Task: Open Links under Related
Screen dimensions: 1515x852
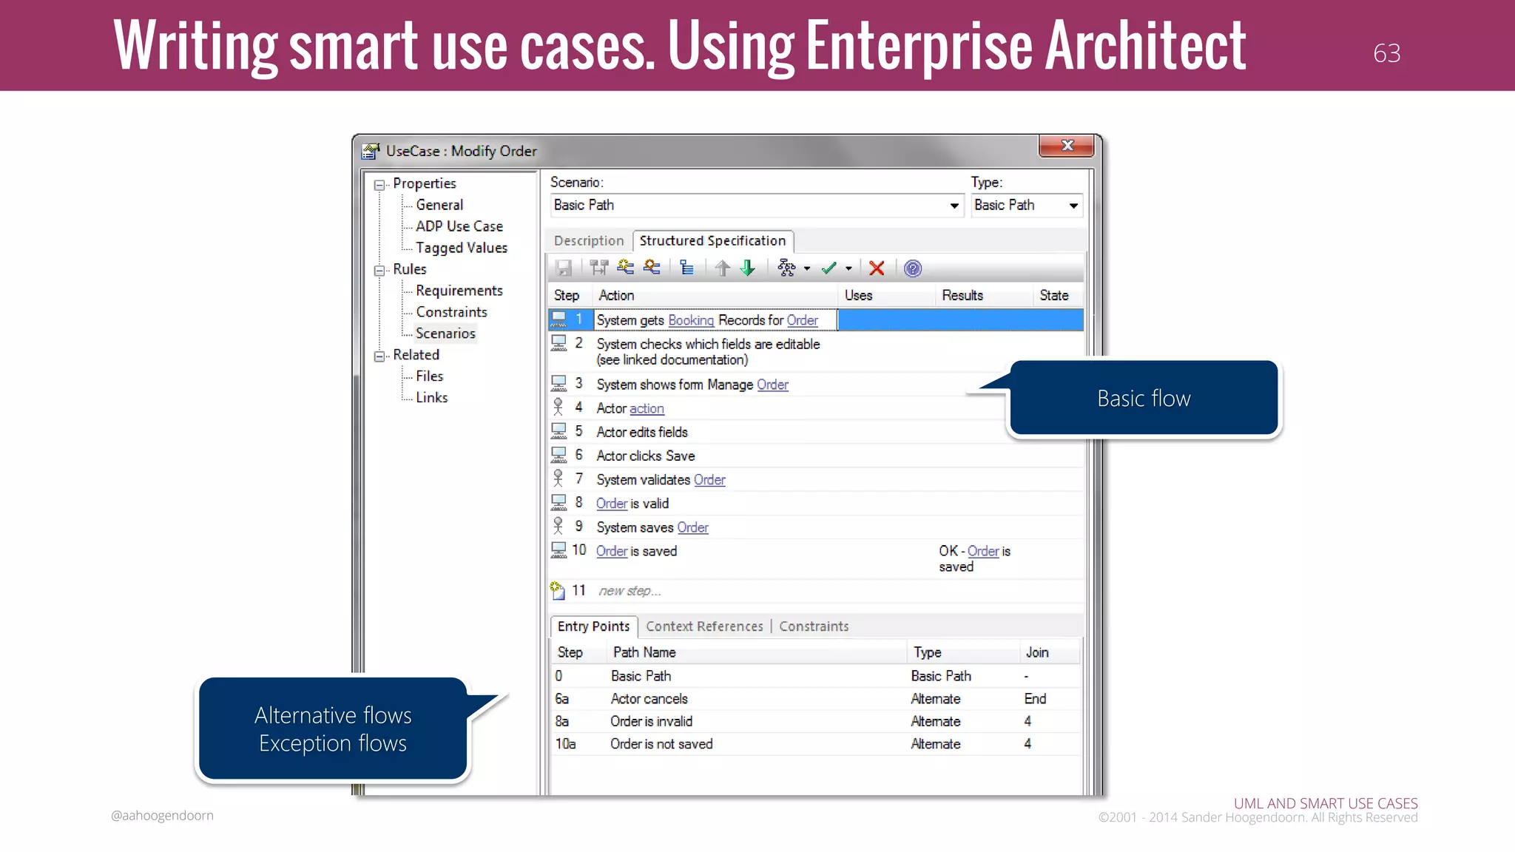Action: pyautogui.click(x=431, y=398)
